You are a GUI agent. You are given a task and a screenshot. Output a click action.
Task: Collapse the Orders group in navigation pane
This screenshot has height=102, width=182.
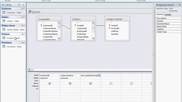pyautogui.click(x=22, y=17)
